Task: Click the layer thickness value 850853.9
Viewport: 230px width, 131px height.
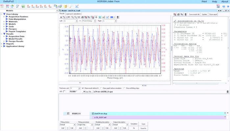Action: 76,114
